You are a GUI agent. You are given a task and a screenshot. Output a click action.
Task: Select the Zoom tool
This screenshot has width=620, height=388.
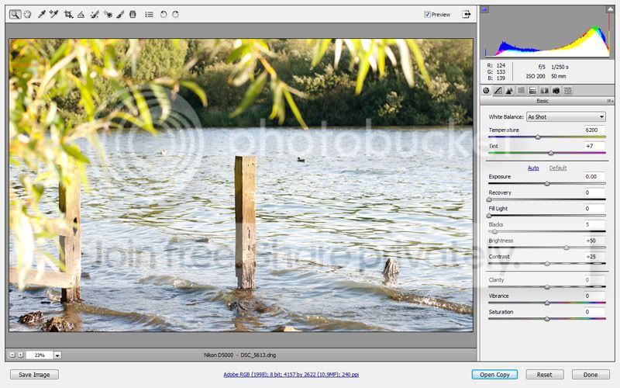(x=15, y=14)
